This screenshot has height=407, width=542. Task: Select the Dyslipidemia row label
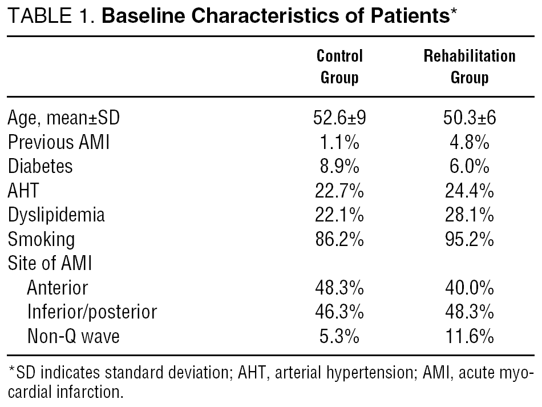point(56,215)
